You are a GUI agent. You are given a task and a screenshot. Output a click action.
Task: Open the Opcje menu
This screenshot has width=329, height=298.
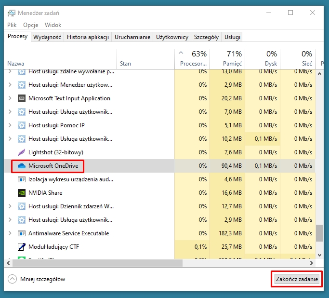click(x=30, y=25)
